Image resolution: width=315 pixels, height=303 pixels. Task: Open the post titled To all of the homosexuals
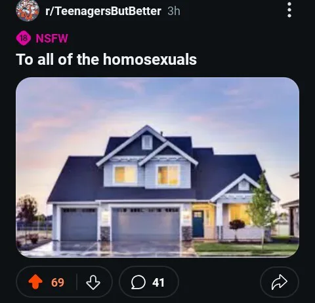click(x=106, y=60)
